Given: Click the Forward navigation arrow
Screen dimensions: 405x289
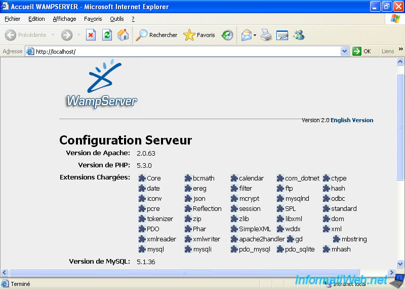Looking at the screenshot, I should click(67, 35).
